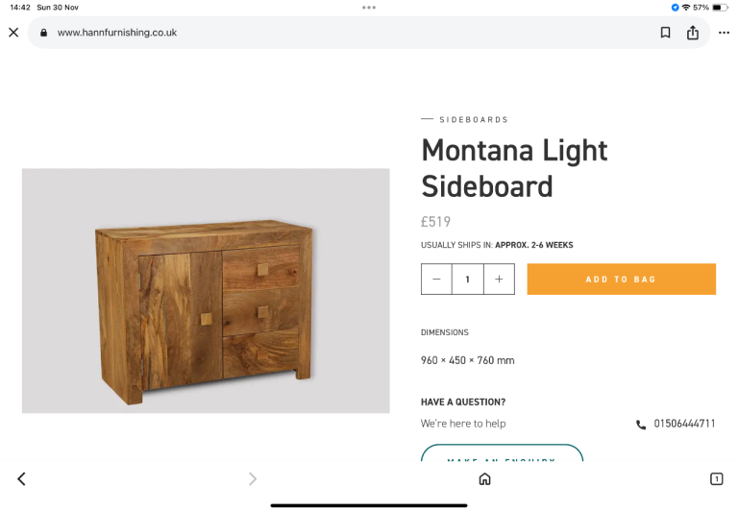Decrease quantity with the minus button

436,280
